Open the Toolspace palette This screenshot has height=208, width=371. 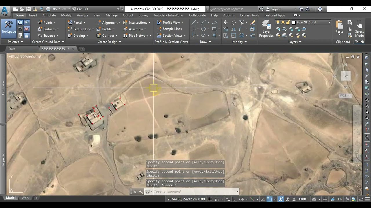tap(9, 28)
